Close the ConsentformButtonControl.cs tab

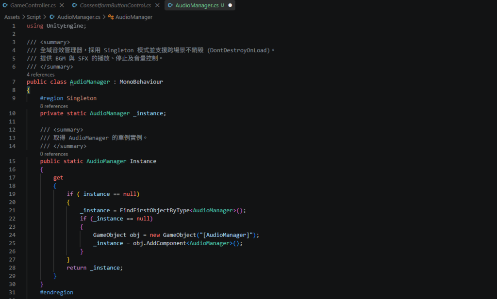tap(157, 5)
